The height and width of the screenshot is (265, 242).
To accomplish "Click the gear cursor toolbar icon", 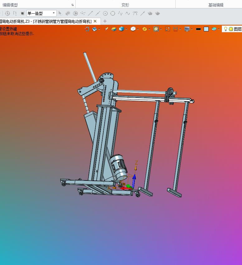I will [x=68, y=13].
